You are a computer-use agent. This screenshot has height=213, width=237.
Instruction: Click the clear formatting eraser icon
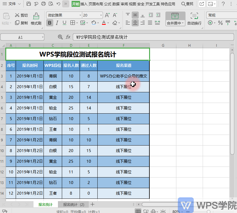115,23
